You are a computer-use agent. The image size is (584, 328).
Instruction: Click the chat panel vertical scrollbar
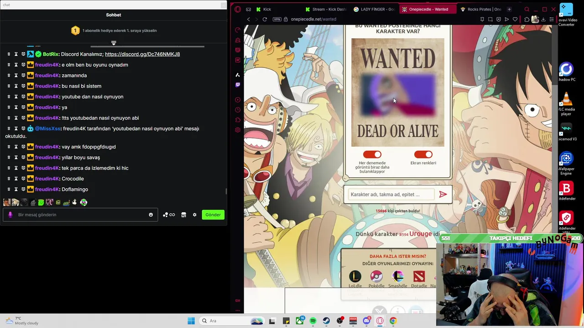click(x=225, y=191)
